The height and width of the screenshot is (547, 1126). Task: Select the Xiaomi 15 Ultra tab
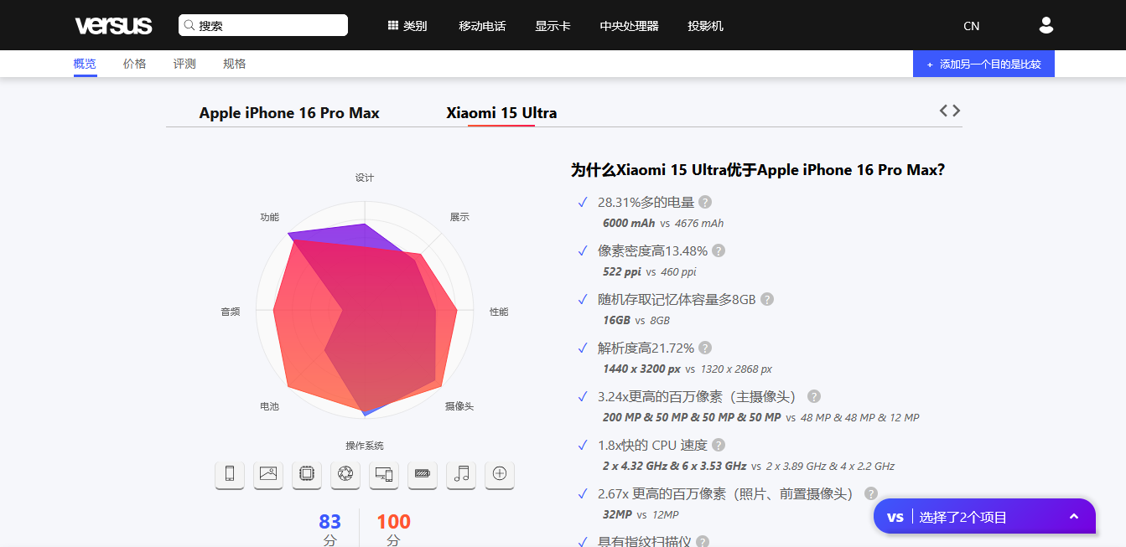501,113
